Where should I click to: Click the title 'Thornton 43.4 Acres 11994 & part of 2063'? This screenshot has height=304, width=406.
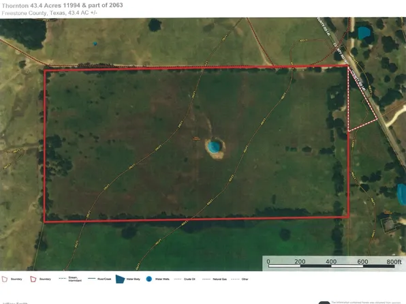tap(62, 5)
